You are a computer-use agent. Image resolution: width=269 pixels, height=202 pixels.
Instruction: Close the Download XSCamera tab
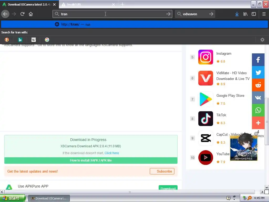(x=54, y=4)
